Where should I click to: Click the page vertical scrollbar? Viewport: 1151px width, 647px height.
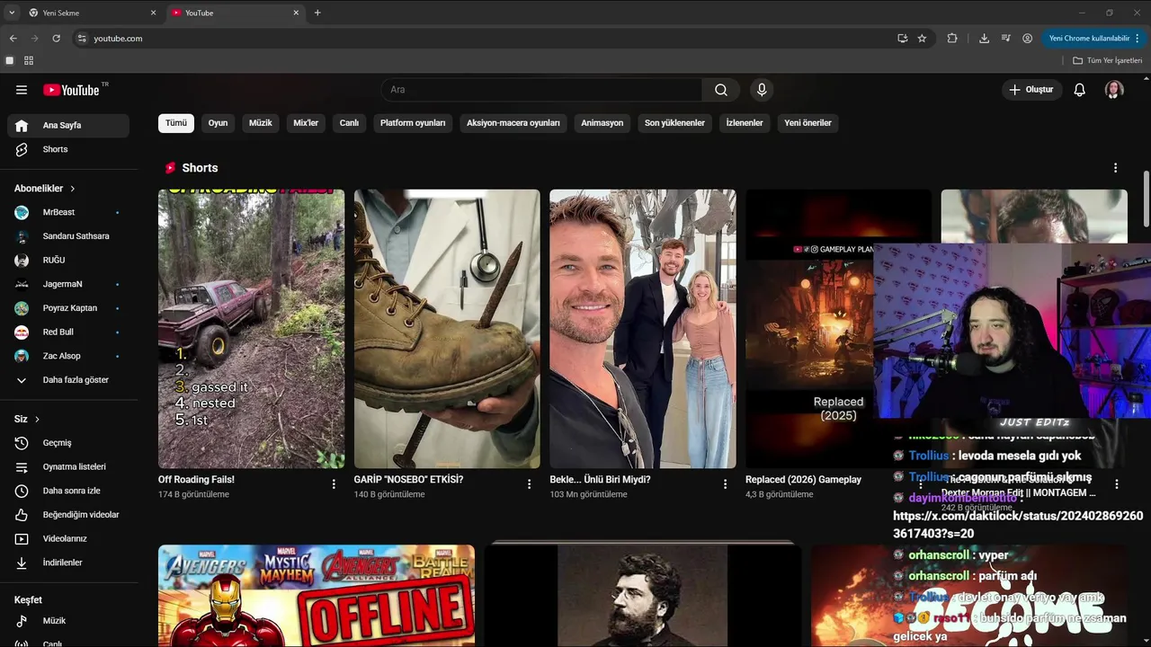coord(1147,198)
